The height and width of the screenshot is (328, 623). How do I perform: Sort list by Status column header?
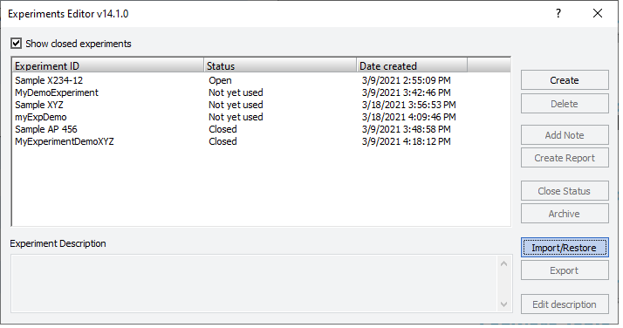pyautogui.click(x=280, y=66)
